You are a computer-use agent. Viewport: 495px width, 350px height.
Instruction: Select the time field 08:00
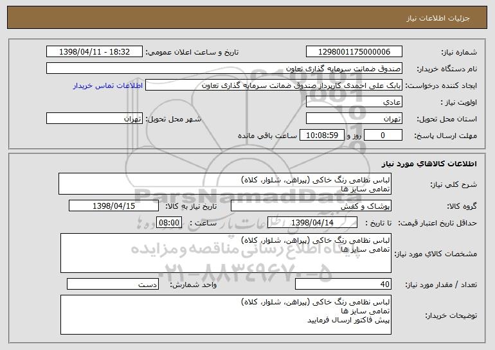pos(169,223)
